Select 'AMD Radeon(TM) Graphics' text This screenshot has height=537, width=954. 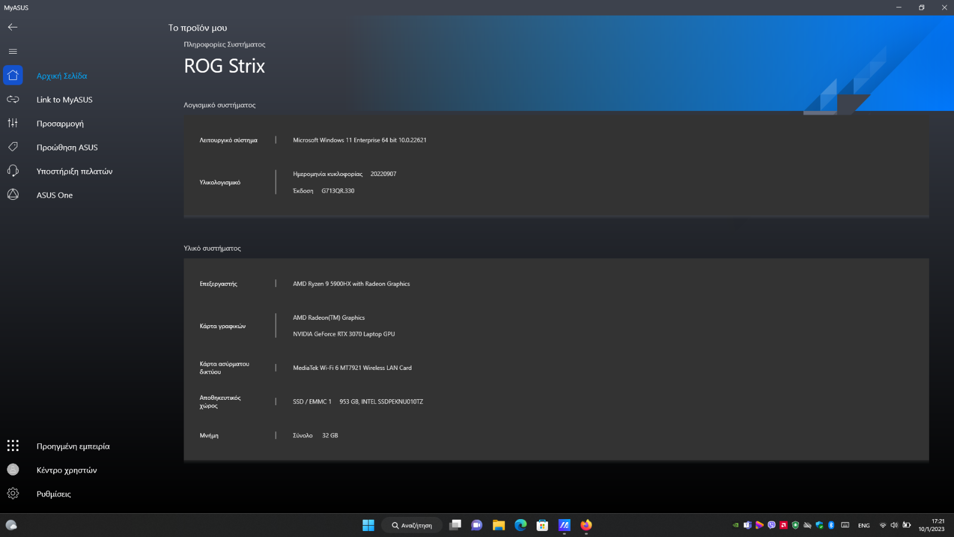(329, 318)
